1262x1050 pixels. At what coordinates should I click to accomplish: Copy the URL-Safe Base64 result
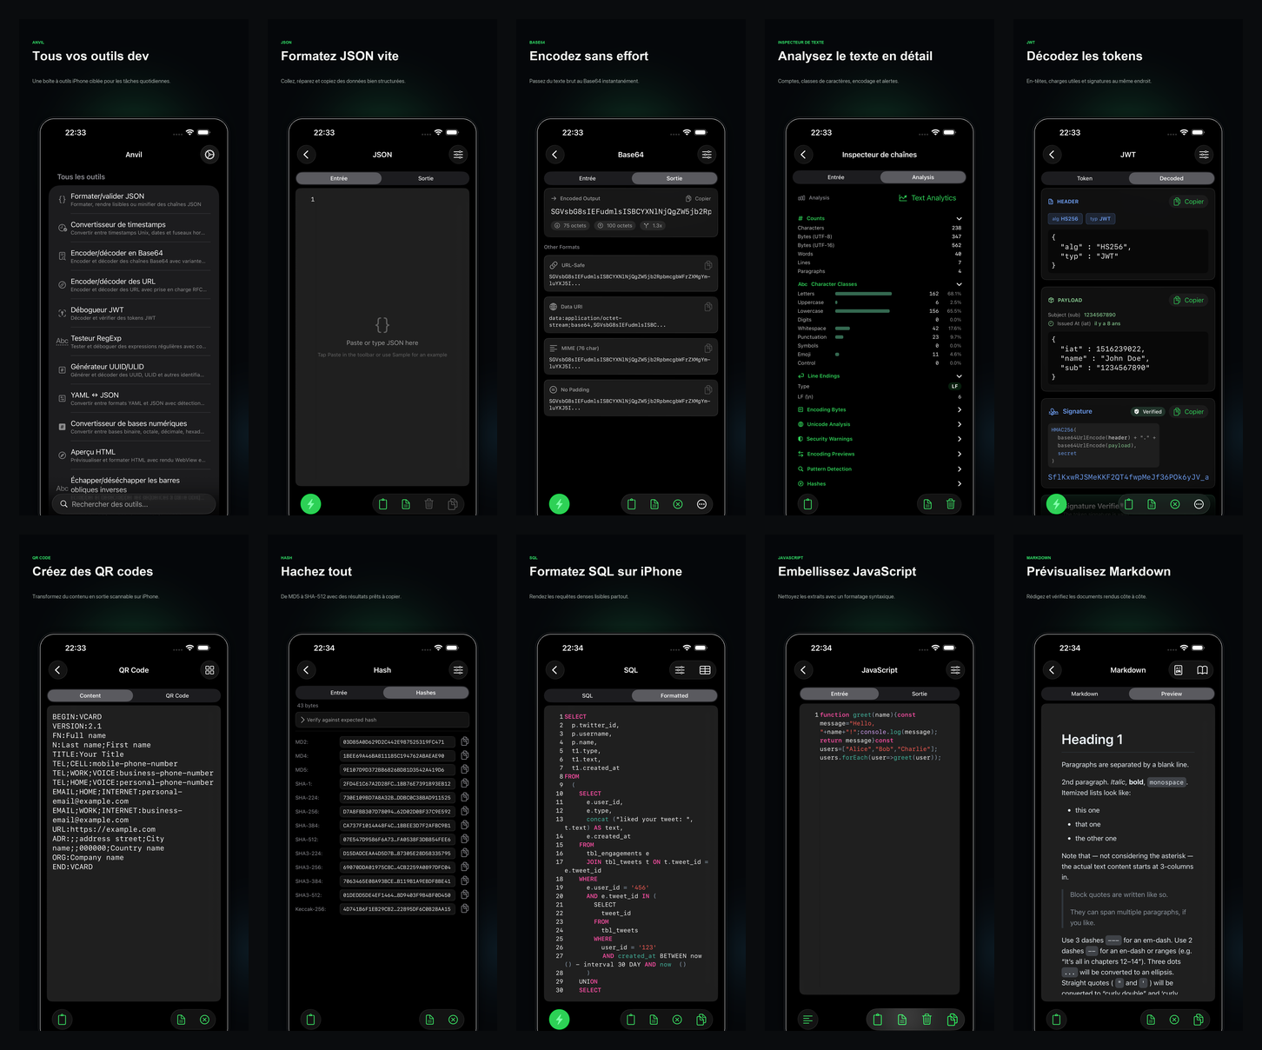pos(707,265)
